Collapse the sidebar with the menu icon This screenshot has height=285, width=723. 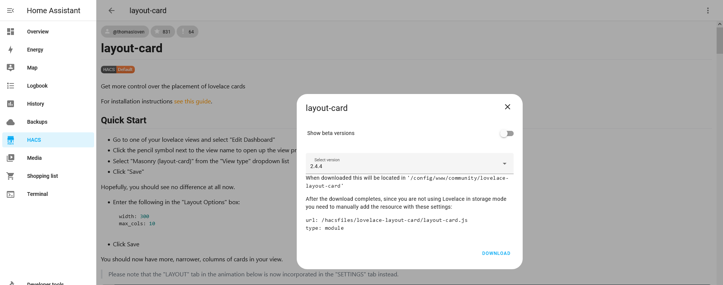point(11,11)
